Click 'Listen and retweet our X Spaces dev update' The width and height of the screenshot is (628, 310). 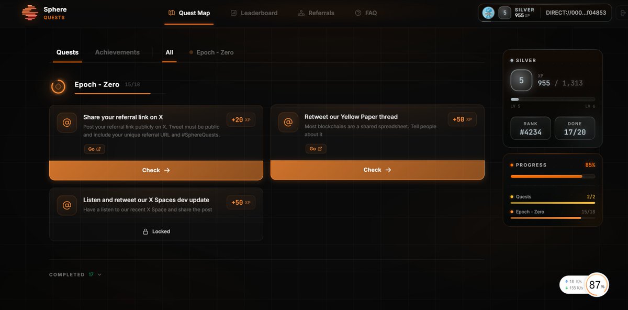point(146,200)
